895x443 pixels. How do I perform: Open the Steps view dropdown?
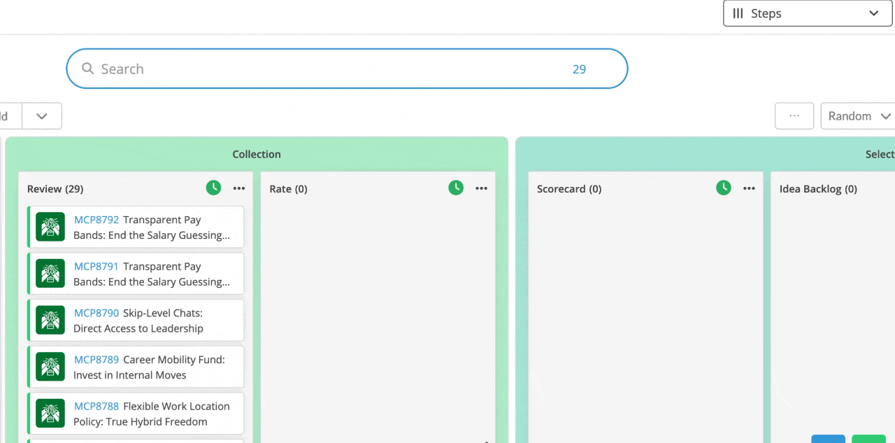tap(807, 13)
